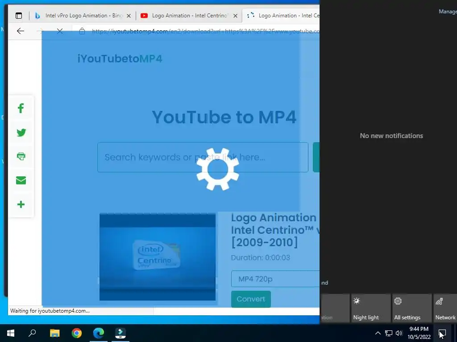This screenshot has height=342, width=457.
Task: Open the Edge tab actions menu icon
Action: tap(19, 16)
